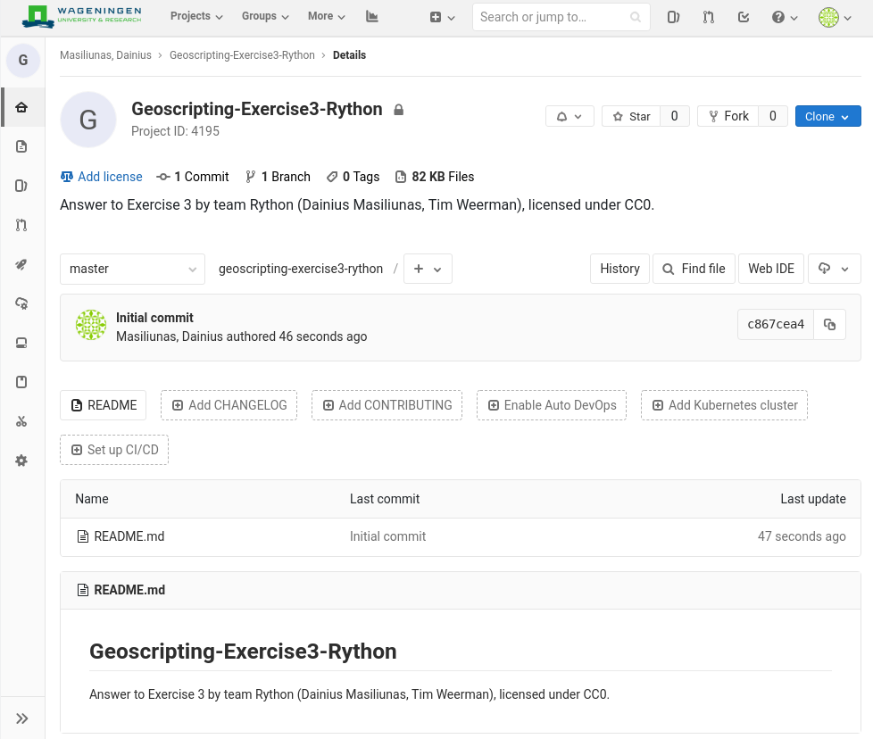
Task: Open the Repository icon in the sidebar
Action: [21, 146]
